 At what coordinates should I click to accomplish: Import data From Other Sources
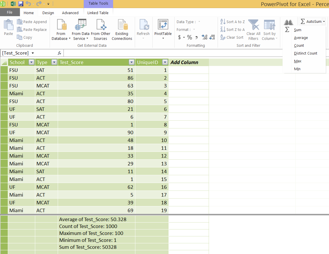coord(101,29)
